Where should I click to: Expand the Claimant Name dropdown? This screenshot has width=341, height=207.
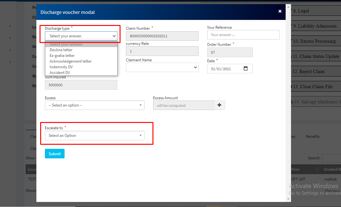pyautogui.click(x=162, y=67)
